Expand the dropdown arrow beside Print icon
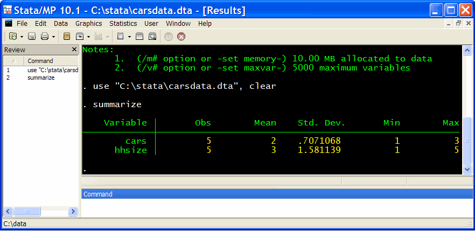The width and height of the screenshot is (475, 231). click(53, 37)
